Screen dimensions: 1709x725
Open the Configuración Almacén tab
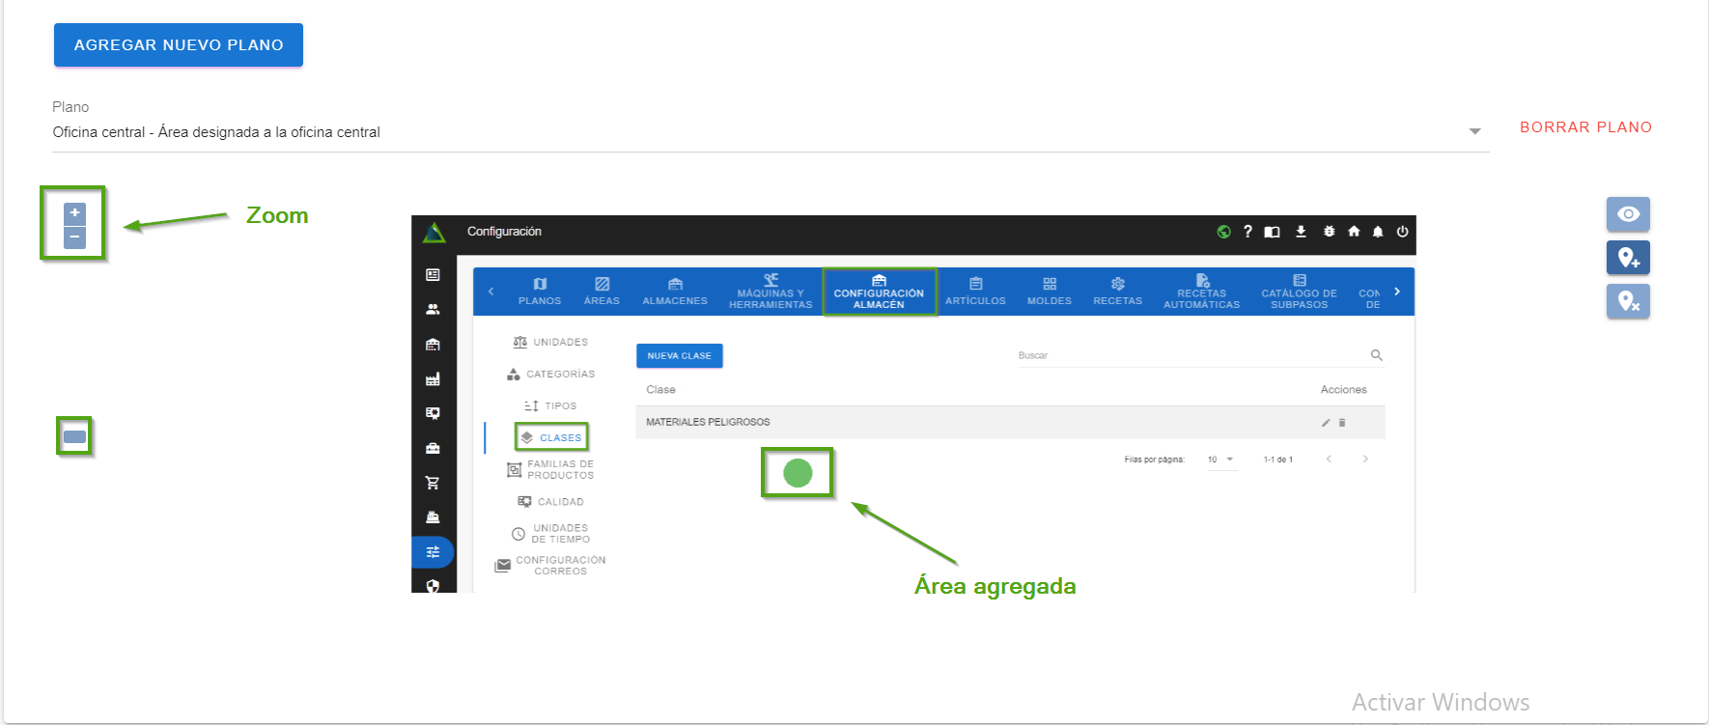(879, 293)
